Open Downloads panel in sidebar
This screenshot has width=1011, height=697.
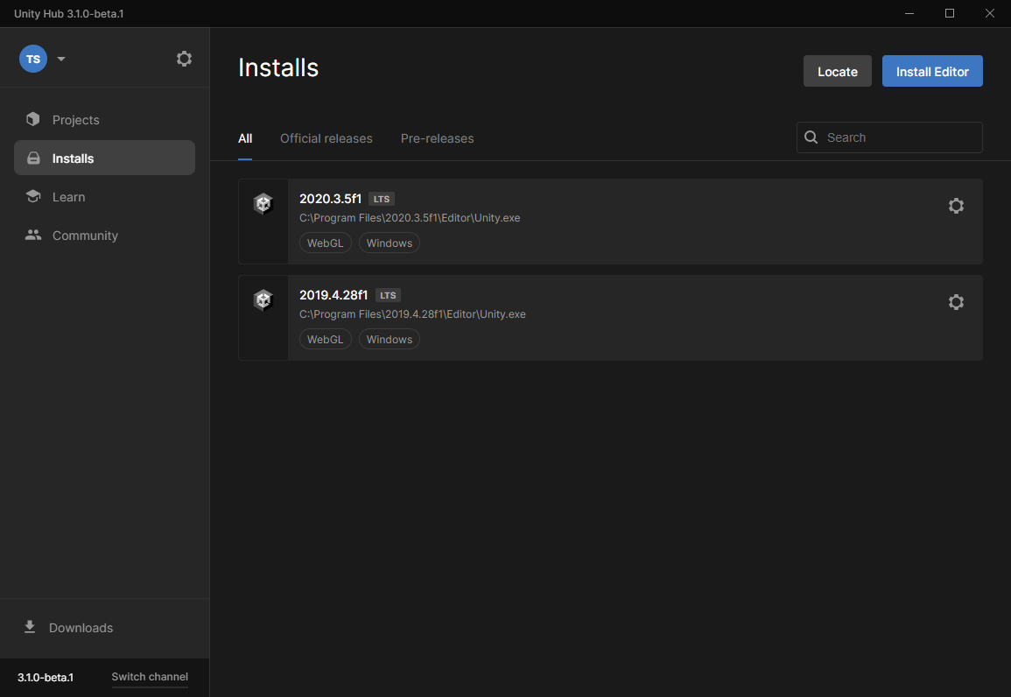tap(104, 627)
